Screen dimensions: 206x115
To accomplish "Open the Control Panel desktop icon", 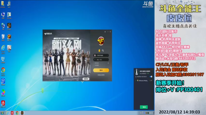I will pyautogui.click(x=3, y=60).
